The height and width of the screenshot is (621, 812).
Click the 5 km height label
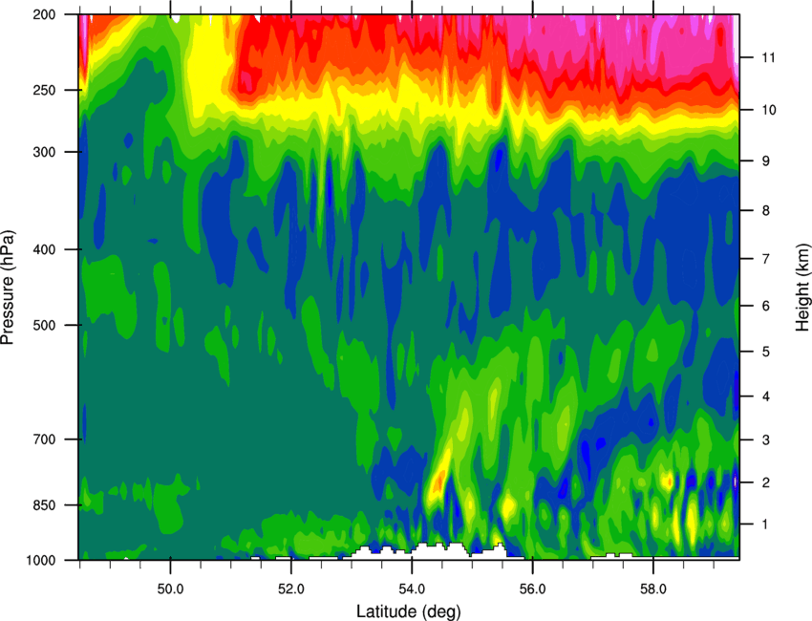[766, 352]
